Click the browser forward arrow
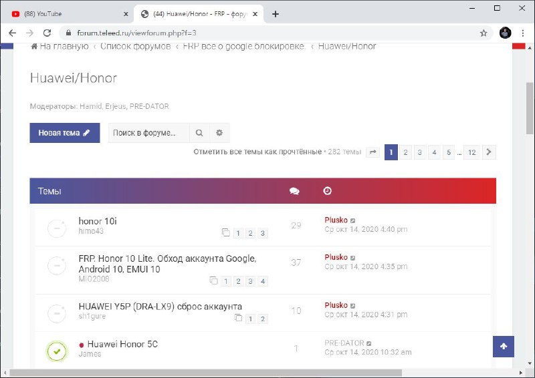This screenshot has width=535, height=378. [x=29, y=33]
